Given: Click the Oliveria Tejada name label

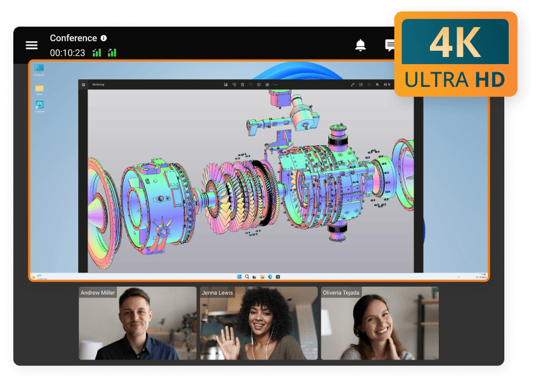Looking at the screenshot, I should (341, 292).
